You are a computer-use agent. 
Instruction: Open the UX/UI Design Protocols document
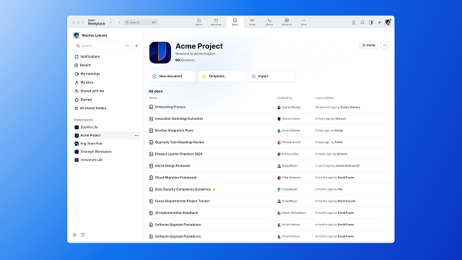(173, 166)
